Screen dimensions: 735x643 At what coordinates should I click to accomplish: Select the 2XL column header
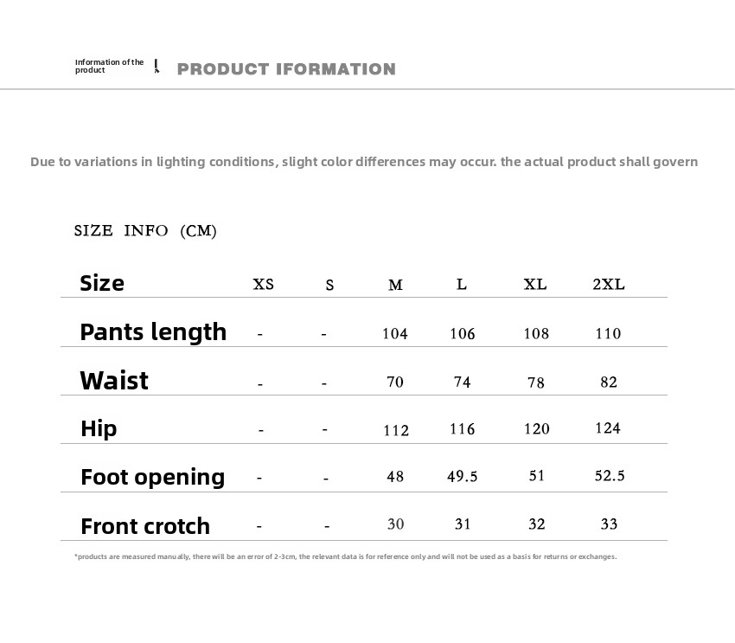(609, 284)
